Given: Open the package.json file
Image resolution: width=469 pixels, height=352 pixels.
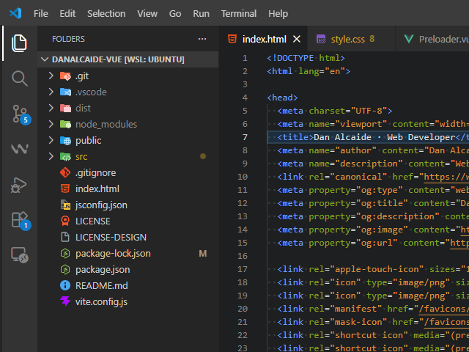Looking at the screenshot, I should pos(128,270).
